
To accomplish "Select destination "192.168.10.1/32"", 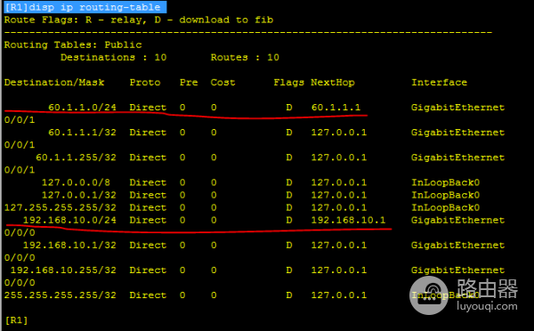I will (x=69, y=246).
